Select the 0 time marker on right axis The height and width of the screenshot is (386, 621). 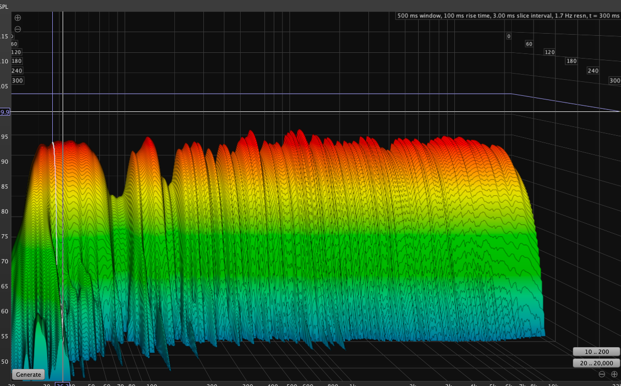pyautogui.click(x=509, y=36)
